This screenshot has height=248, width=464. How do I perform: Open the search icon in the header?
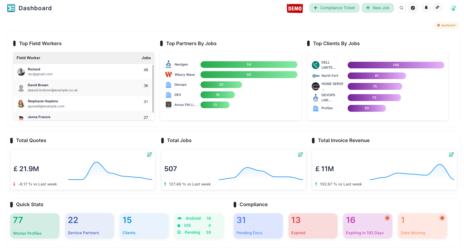(401, 8)
